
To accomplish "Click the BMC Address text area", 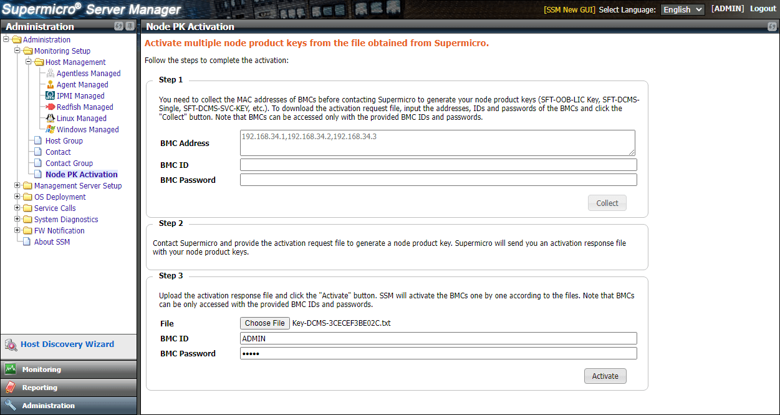I will coord(437,143).
